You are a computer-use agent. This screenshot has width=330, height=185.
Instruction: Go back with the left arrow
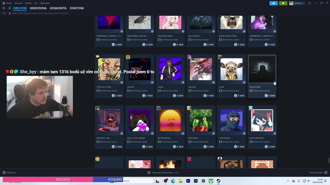(4, 8)
